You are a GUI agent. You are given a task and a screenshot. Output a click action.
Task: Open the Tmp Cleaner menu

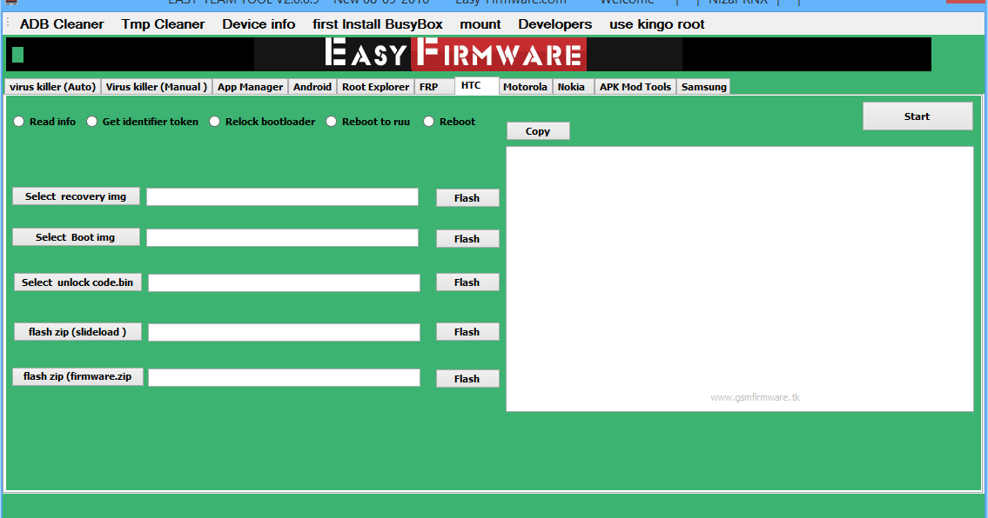point(163,24)
